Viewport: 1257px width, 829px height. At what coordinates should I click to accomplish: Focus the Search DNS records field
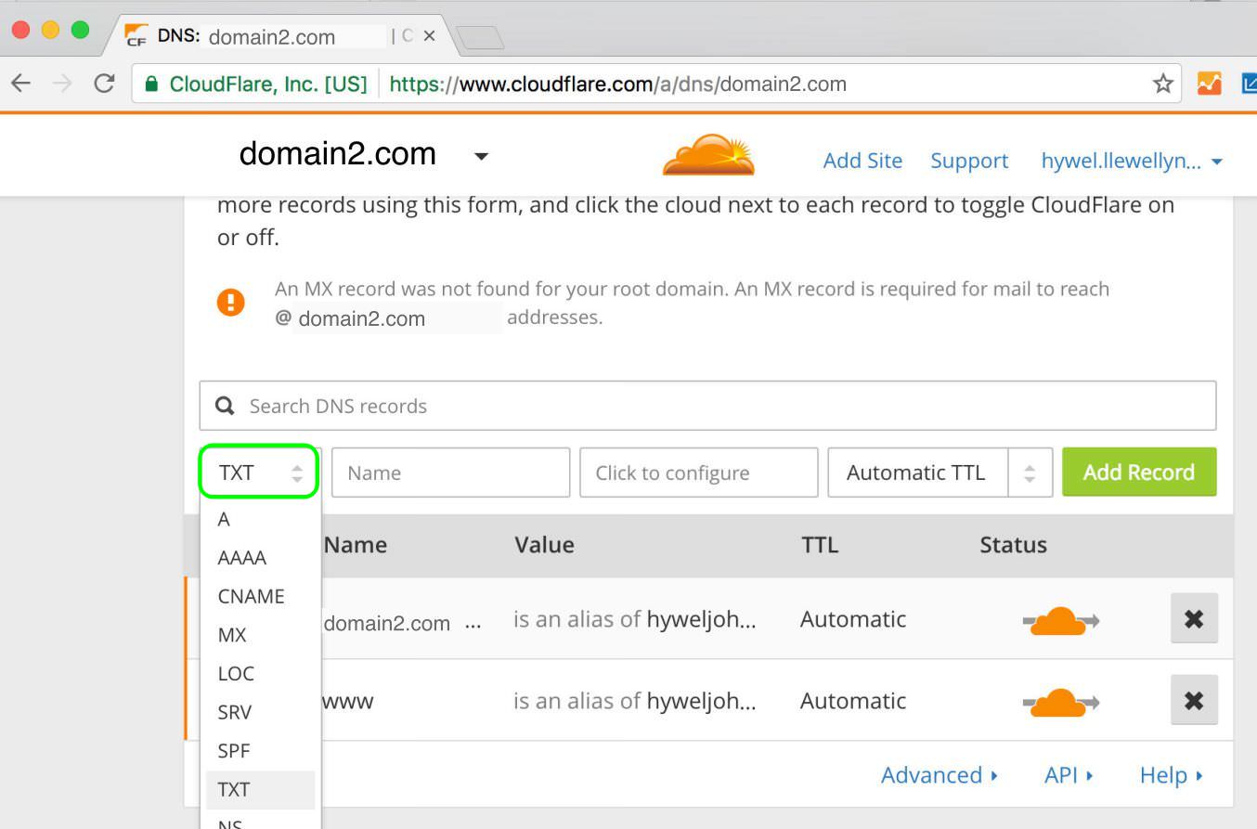(707, 406)
